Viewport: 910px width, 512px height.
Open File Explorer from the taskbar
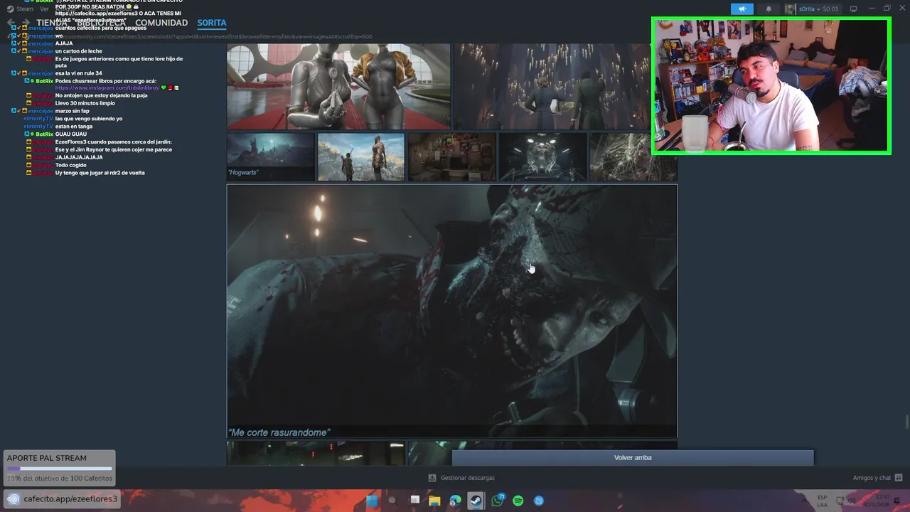434,501
